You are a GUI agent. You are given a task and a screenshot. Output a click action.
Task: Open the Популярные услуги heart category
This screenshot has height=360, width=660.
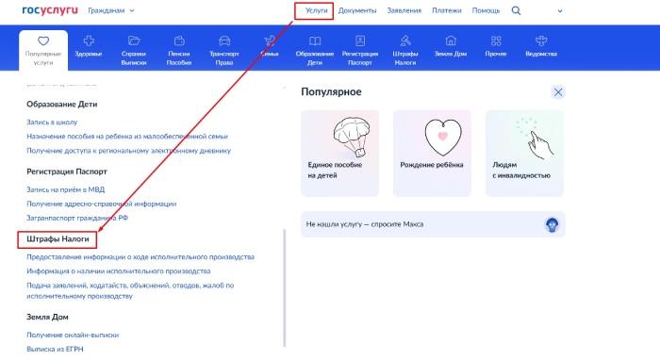43,50
